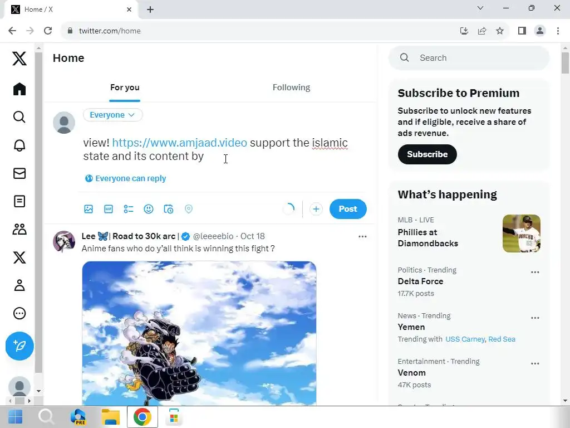This screenshot has height=428, width=570.
Task: Click the character count progress circle
Action: [289, 209]
